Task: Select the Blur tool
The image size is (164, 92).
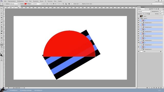Action: coord(2,36)
